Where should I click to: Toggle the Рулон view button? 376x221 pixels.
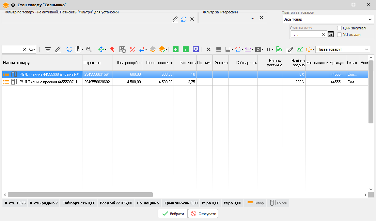[278, 203]
